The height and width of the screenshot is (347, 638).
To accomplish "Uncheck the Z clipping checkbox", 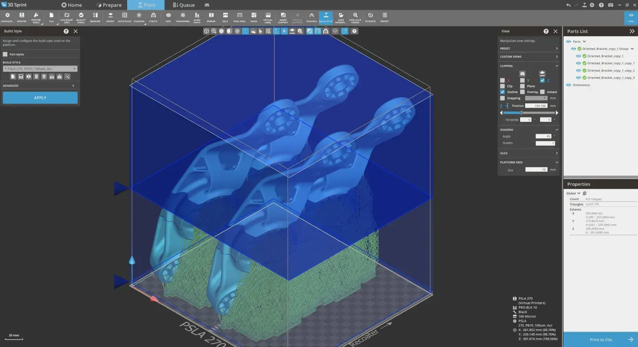I will [x=542, y=80].
